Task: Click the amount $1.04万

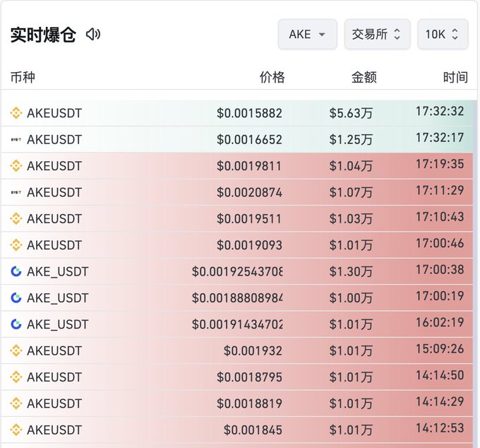Action: 351,166
